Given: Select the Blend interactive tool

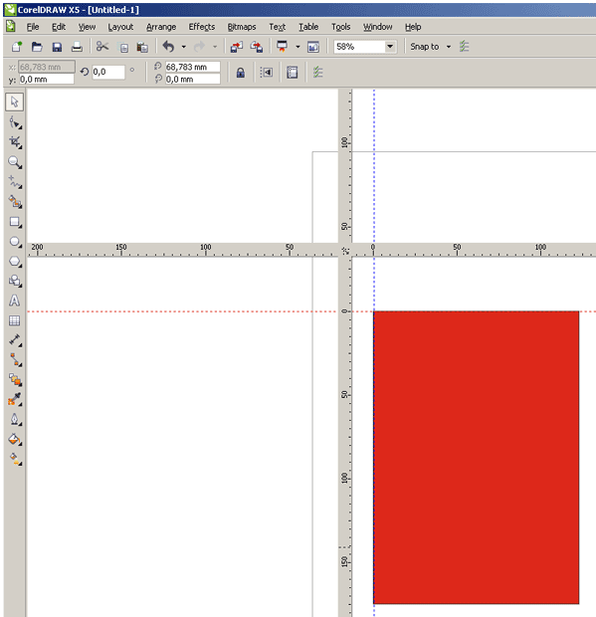Looking at the screenshot, I should click(x=15, y=379).
